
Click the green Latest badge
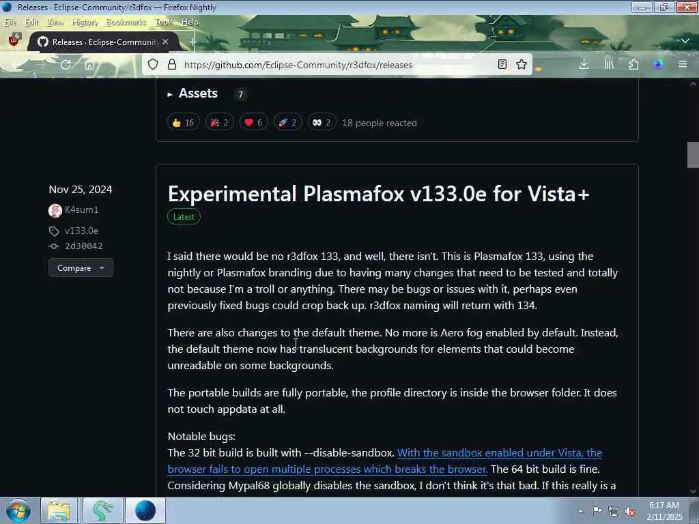pyautogui.click(x=184, y=216)
